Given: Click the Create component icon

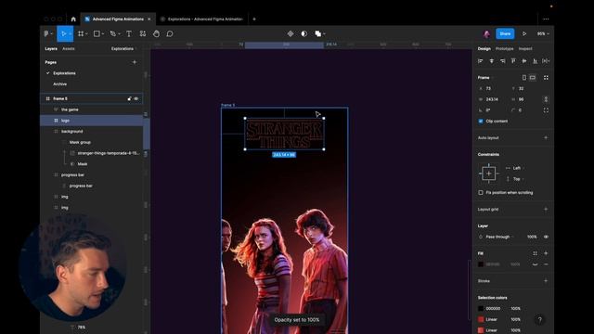Looking at the screenshot, I should [291, 33].
